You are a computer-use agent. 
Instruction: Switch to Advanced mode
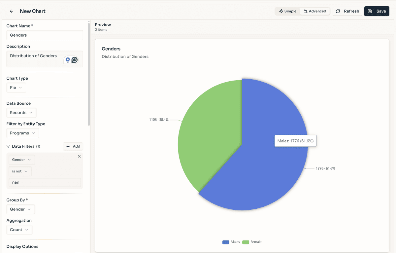tap(315, 11)
